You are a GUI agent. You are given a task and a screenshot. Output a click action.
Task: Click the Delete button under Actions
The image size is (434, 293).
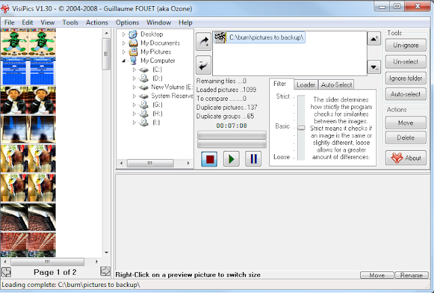(x=406, y=138)
